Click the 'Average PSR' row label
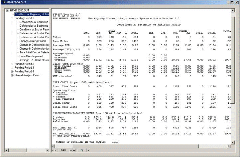240x157 pixels. pos(61,45)
